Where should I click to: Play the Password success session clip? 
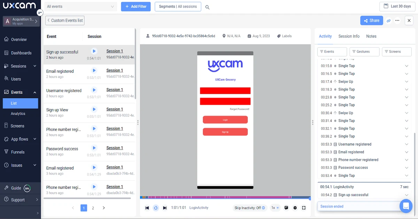click(x=94, y=148)
